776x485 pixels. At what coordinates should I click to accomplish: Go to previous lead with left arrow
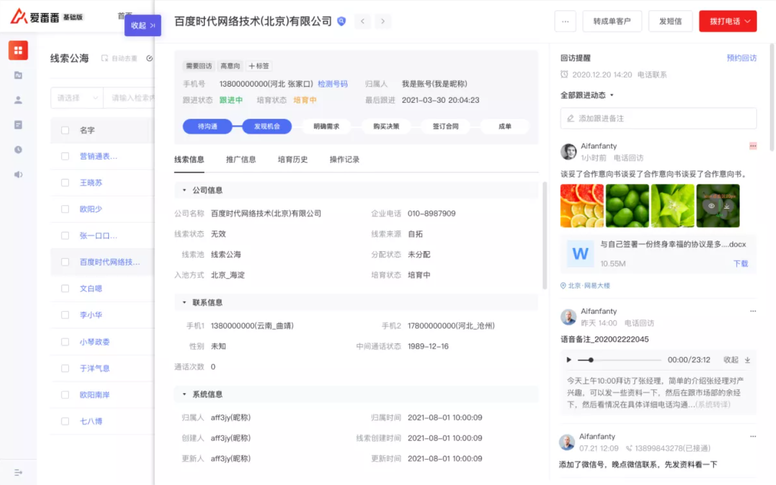(x=362, y=21)
